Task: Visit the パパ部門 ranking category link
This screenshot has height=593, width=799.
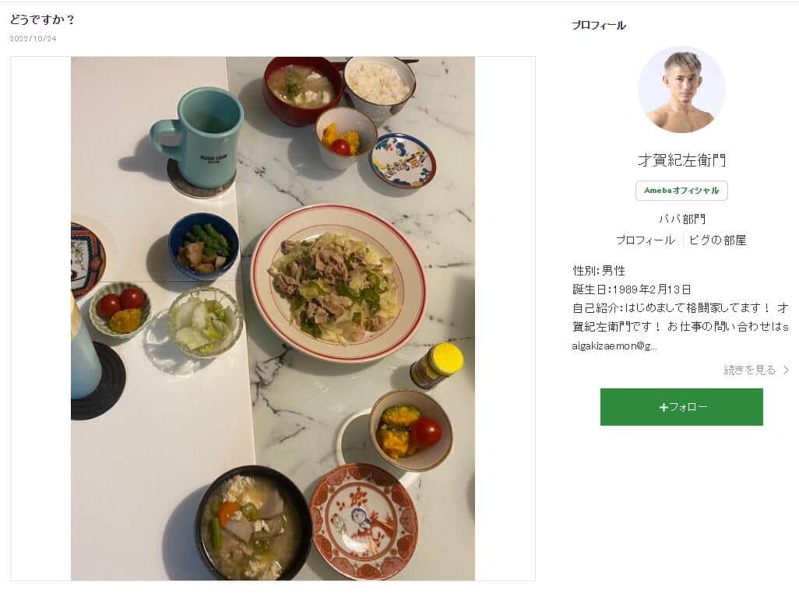Action: (681, 219)
